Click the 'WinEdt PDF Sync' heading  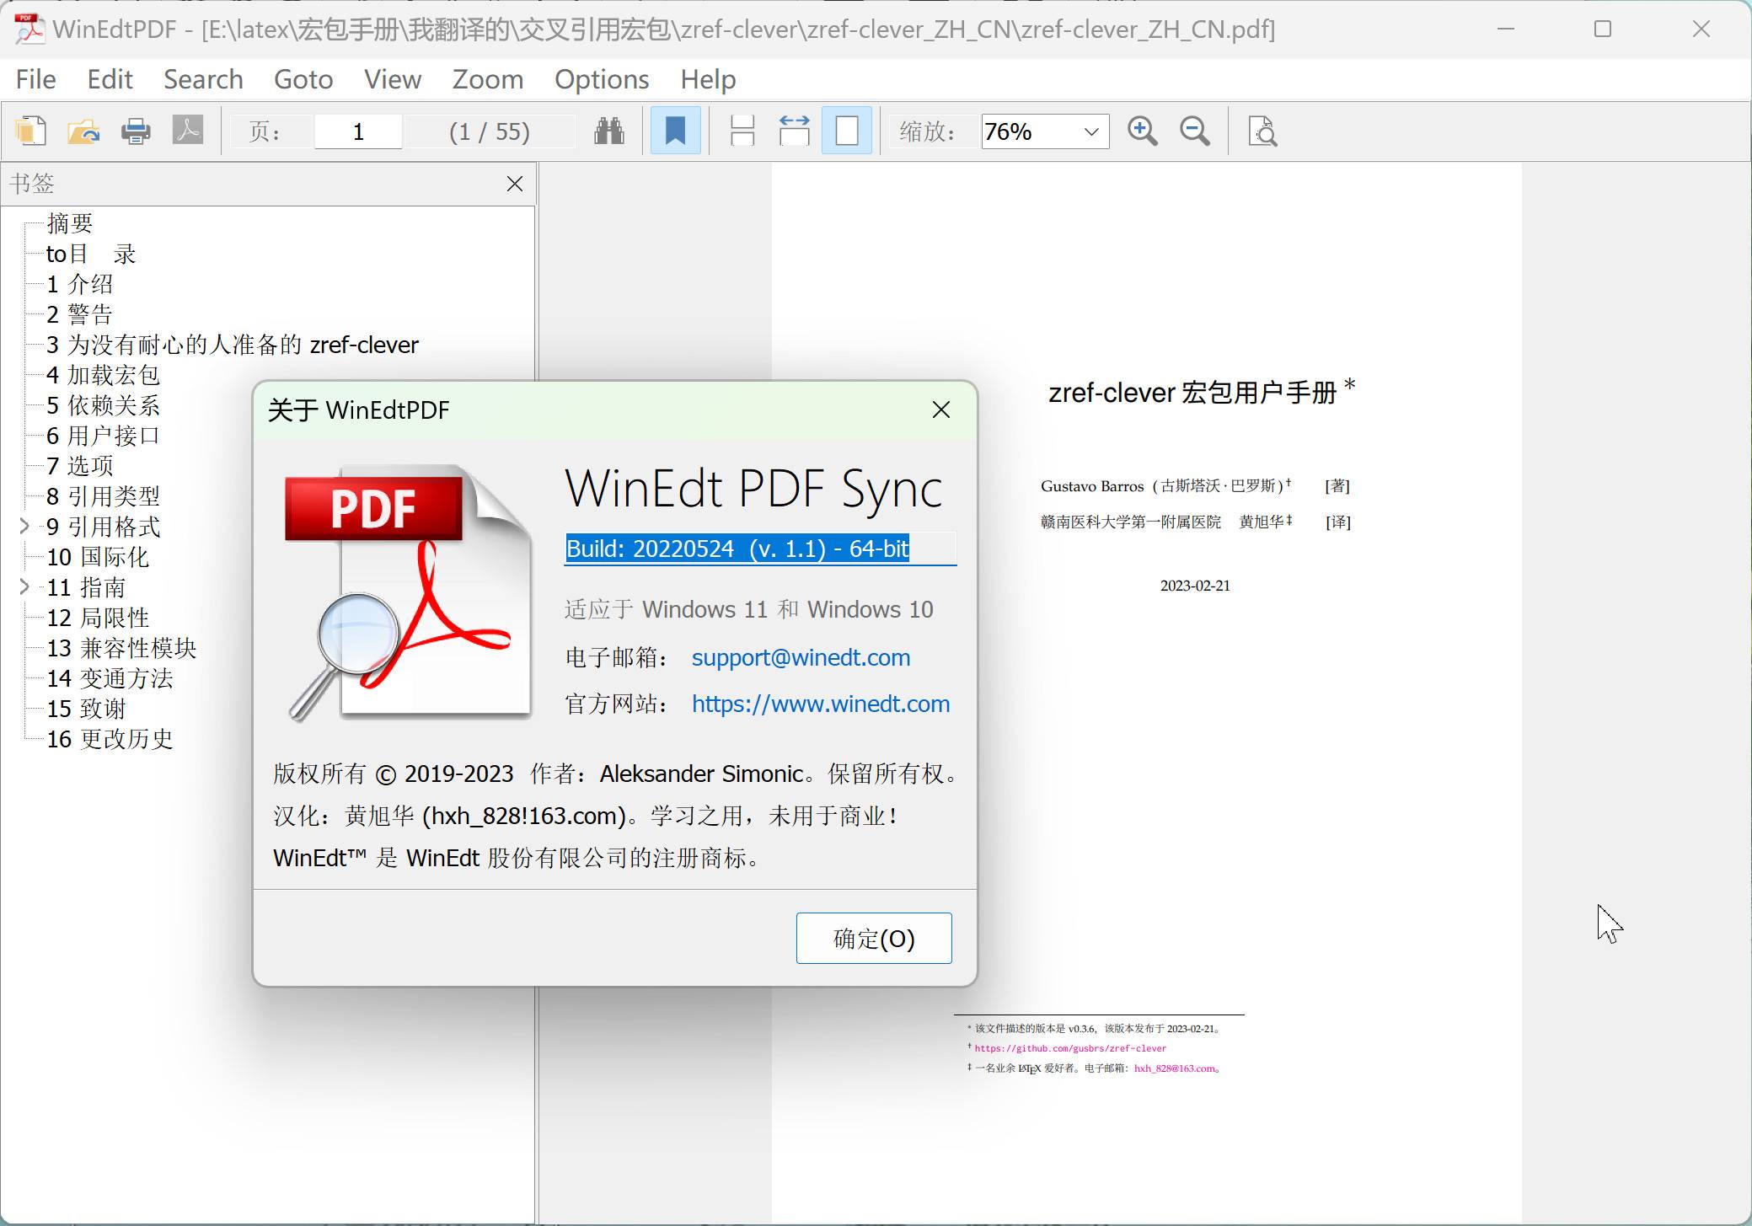tap(753, 490)
